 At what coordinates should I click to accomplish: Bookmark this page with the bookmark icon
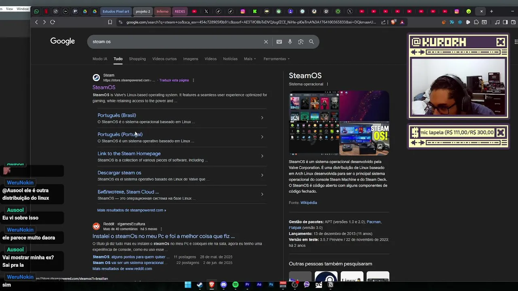(110, 22)
